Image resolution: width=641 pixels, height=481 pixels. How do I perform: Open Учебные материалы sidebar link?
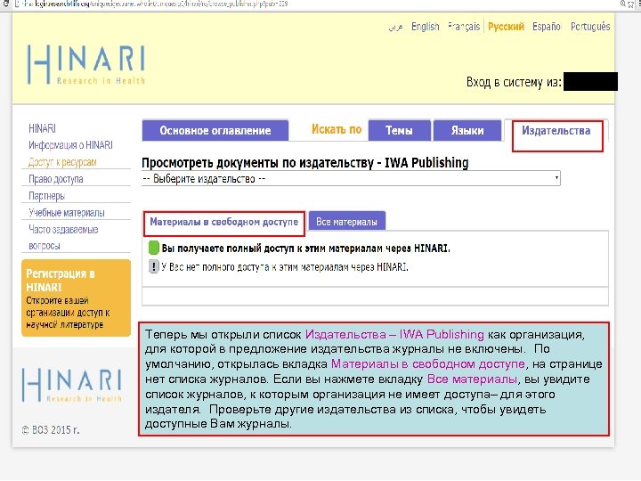tap(67, 213)
